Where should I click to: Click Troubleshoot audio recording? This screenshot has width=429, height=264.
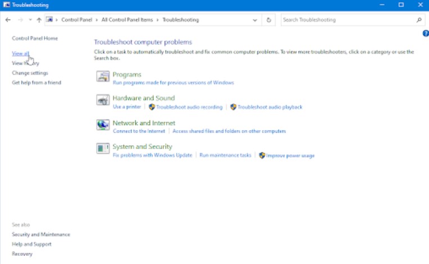coord(189,107)
